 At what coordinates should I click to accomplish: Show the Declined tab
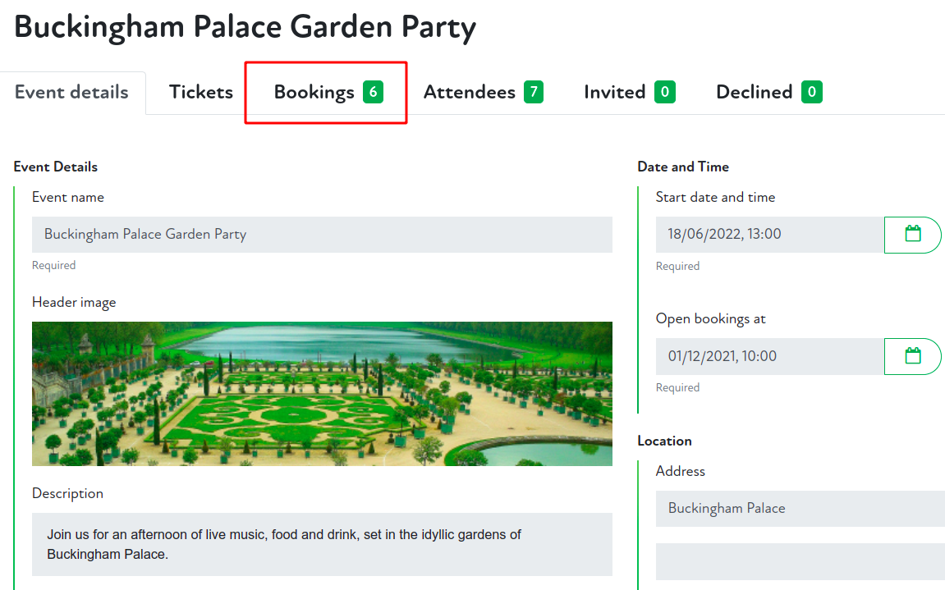tap(754, 92)
